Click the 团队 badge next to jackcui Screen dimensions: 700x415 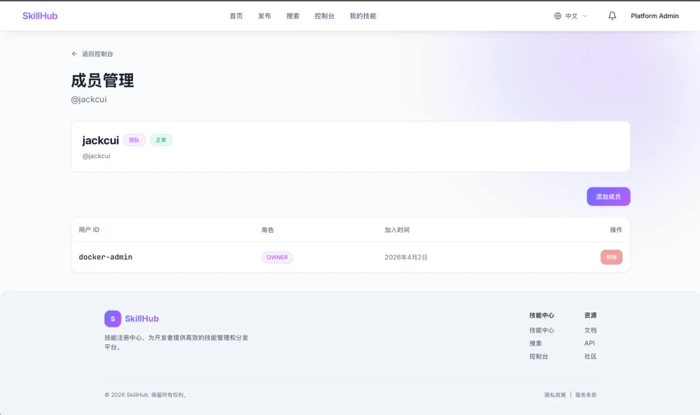pos(134,139)
